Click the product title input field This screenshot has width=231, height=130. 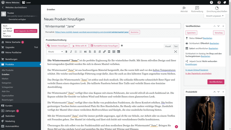pos(112,26)
